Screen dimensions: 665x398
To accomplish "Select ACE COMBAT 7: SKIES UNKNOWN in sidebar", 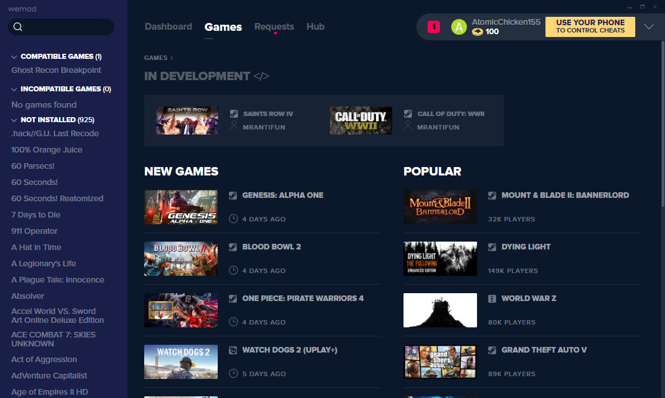I will click(53, 340).
